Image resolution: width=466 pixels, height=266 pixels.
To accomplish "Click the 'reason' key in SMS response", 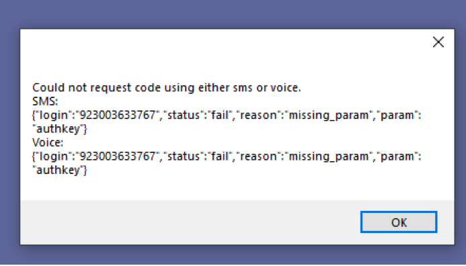I will click(258, 116).
